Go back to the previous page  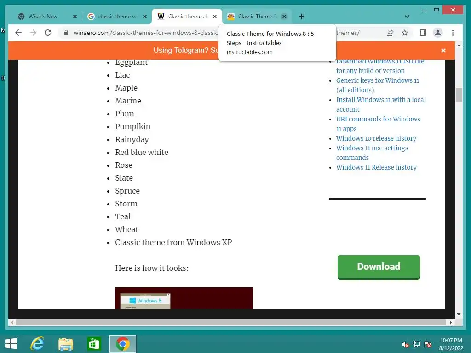18,33
